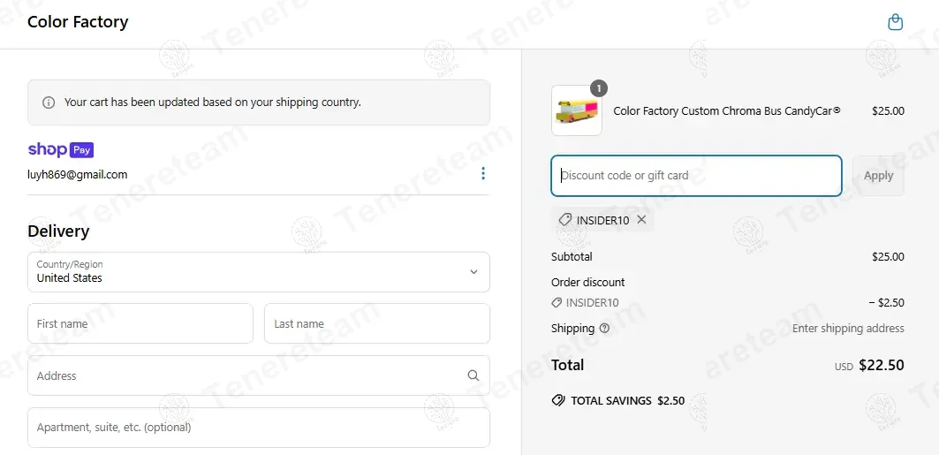Screen dimensions: 939x455
Task: Focus the First name field
Action: (x=140, y=324)
